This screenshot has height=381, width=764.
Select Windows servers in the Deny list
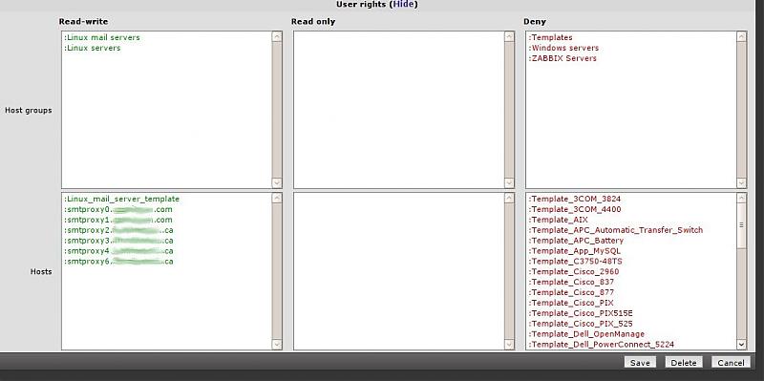(563, 48)
